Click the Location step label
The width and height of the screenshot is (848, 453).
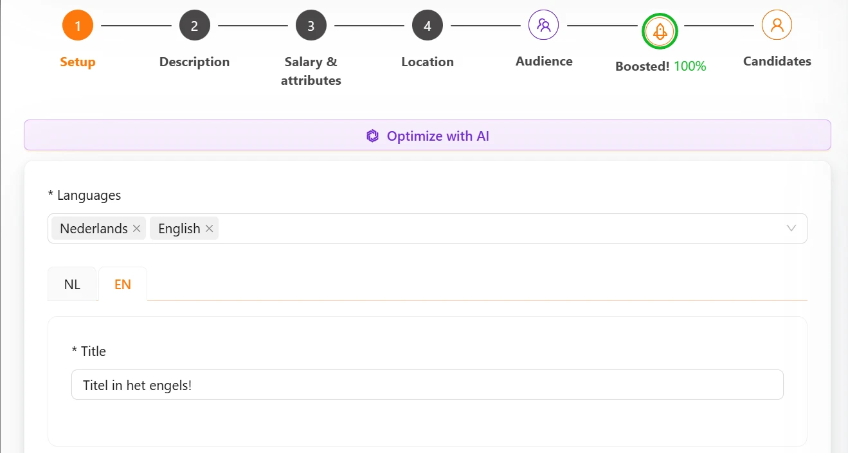coord(428,62)
